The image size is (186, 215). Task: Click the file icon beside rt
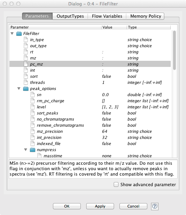click(26, 52)
